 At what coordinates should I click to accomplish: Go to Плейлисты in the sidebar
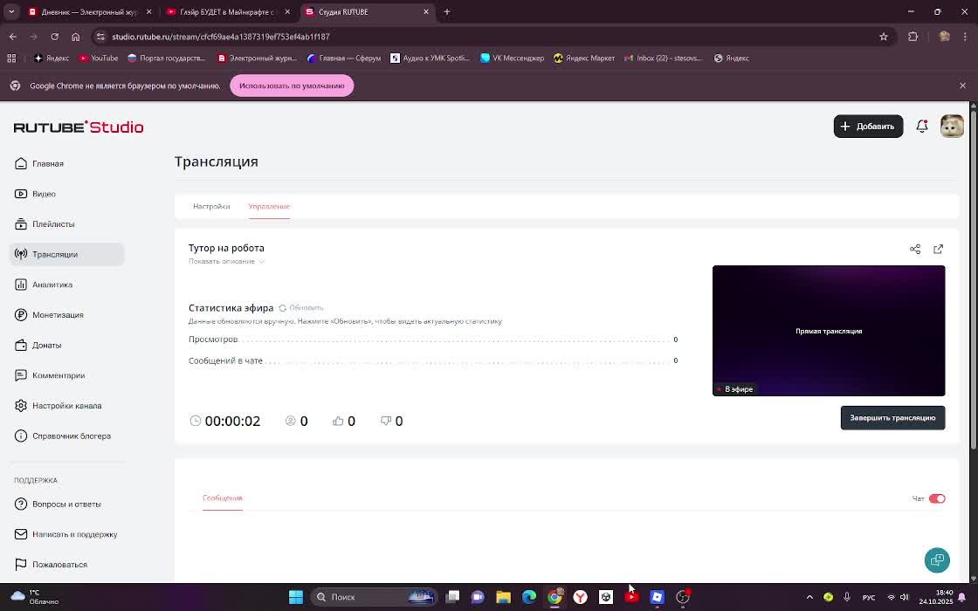[45, 223]
